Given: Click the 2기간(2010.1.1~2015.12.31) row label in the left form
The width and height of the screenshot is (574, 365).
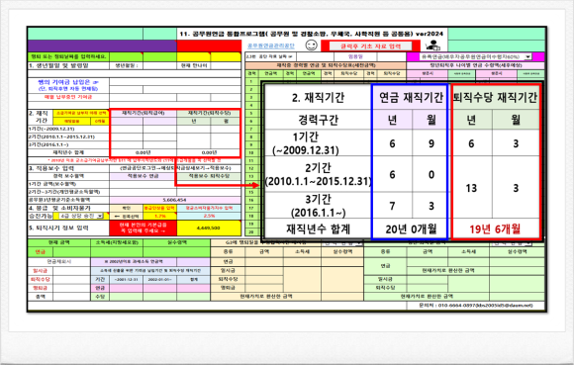Looking at the screenshot, I should 61,137.
